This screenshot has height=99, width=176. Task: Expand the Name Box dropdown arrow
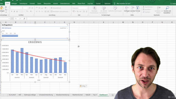click(9, 19)
